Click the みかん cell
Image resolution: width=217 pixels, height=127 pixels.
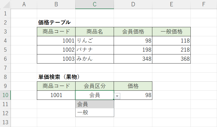coord(94,59)
